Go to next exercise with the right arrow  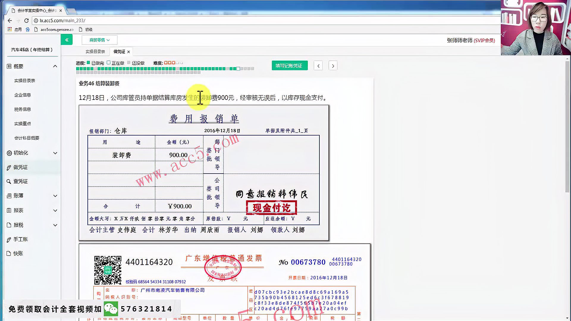click(x=333, y=65)
